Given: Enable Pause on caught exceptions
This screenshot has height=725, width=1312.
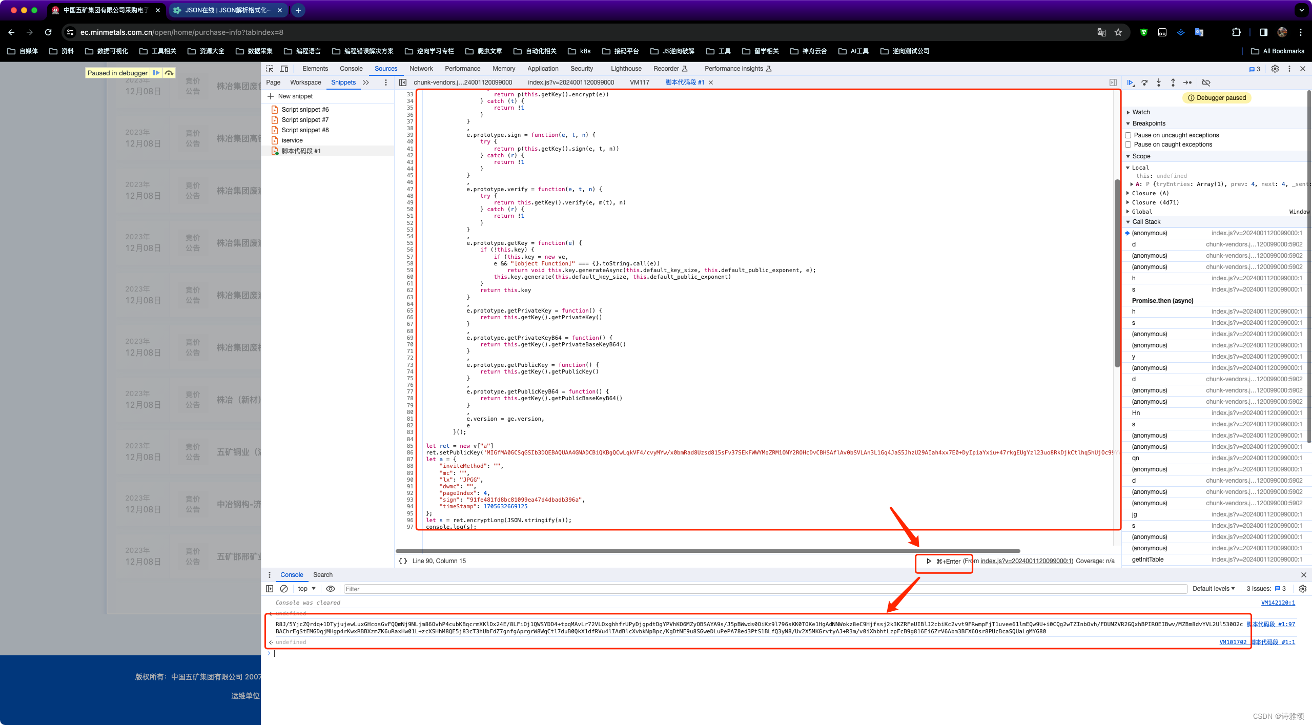Looking at the screenshot, I should coord(1128,144).
